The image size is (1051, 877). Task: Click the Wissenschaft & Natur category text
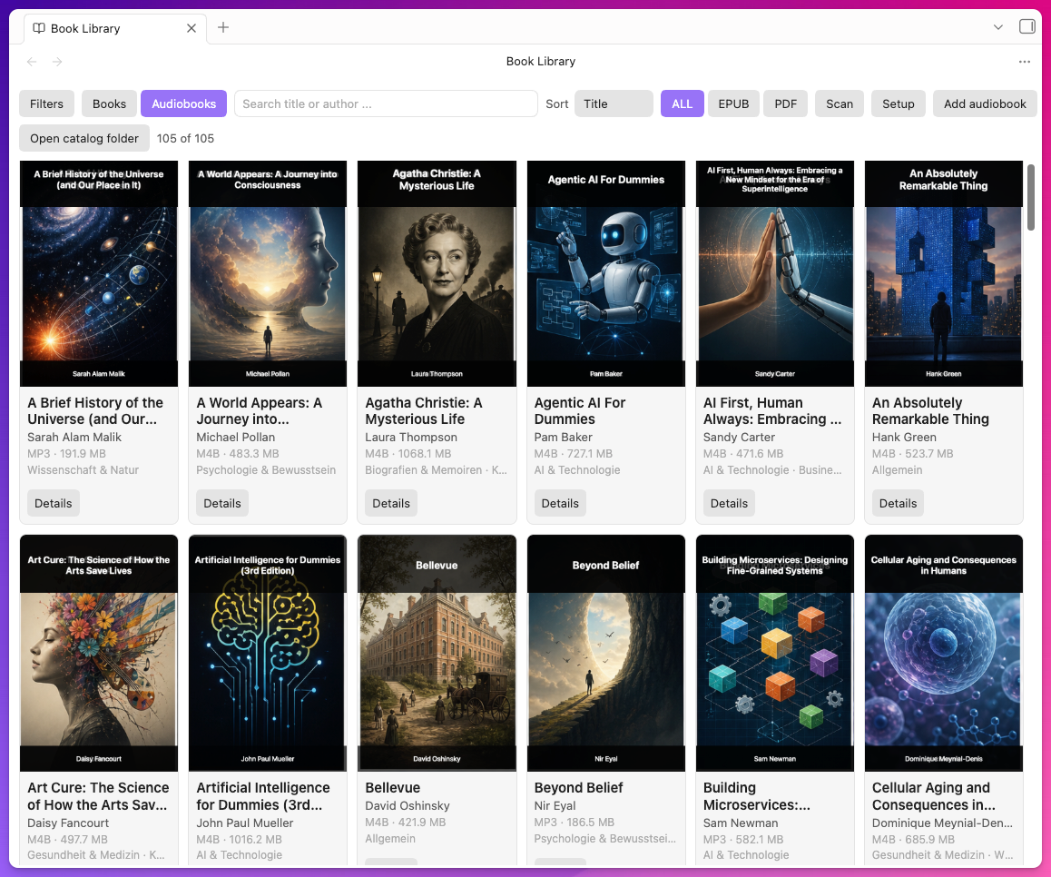[83, 470]
